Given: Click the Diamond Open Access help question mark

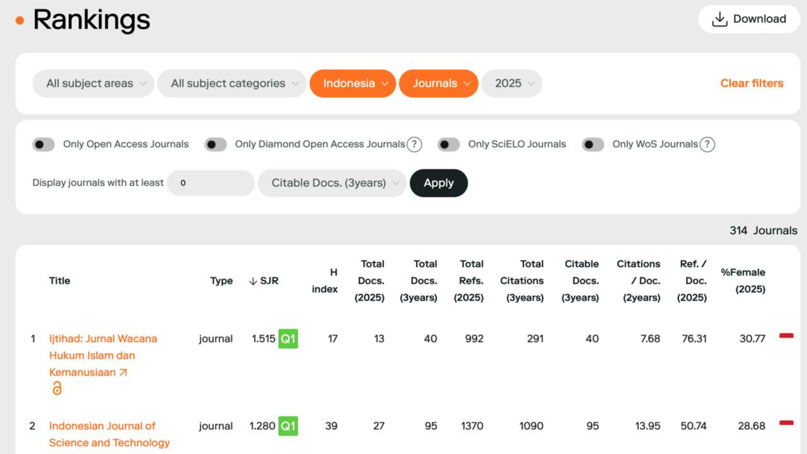Looking at the screenshot, I should pyautogui.click(x=414, y=144).
